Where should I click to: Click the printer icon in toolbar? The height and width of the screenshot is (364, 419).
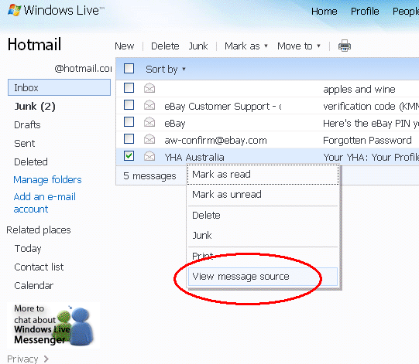(x=345, y=46)
